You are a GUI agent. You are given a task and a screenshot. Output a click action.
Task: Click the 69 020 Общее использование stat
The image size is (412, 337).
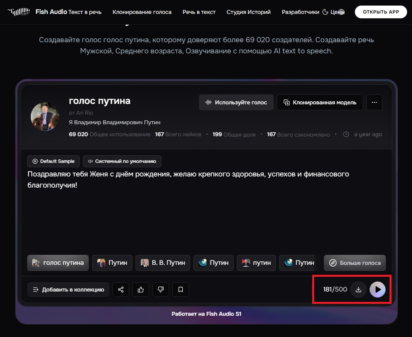coord(110,134)
